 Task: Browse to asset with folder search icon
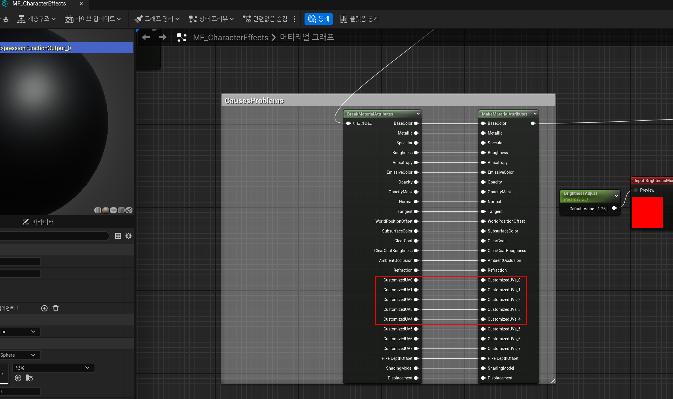click(x=29, y=378)
